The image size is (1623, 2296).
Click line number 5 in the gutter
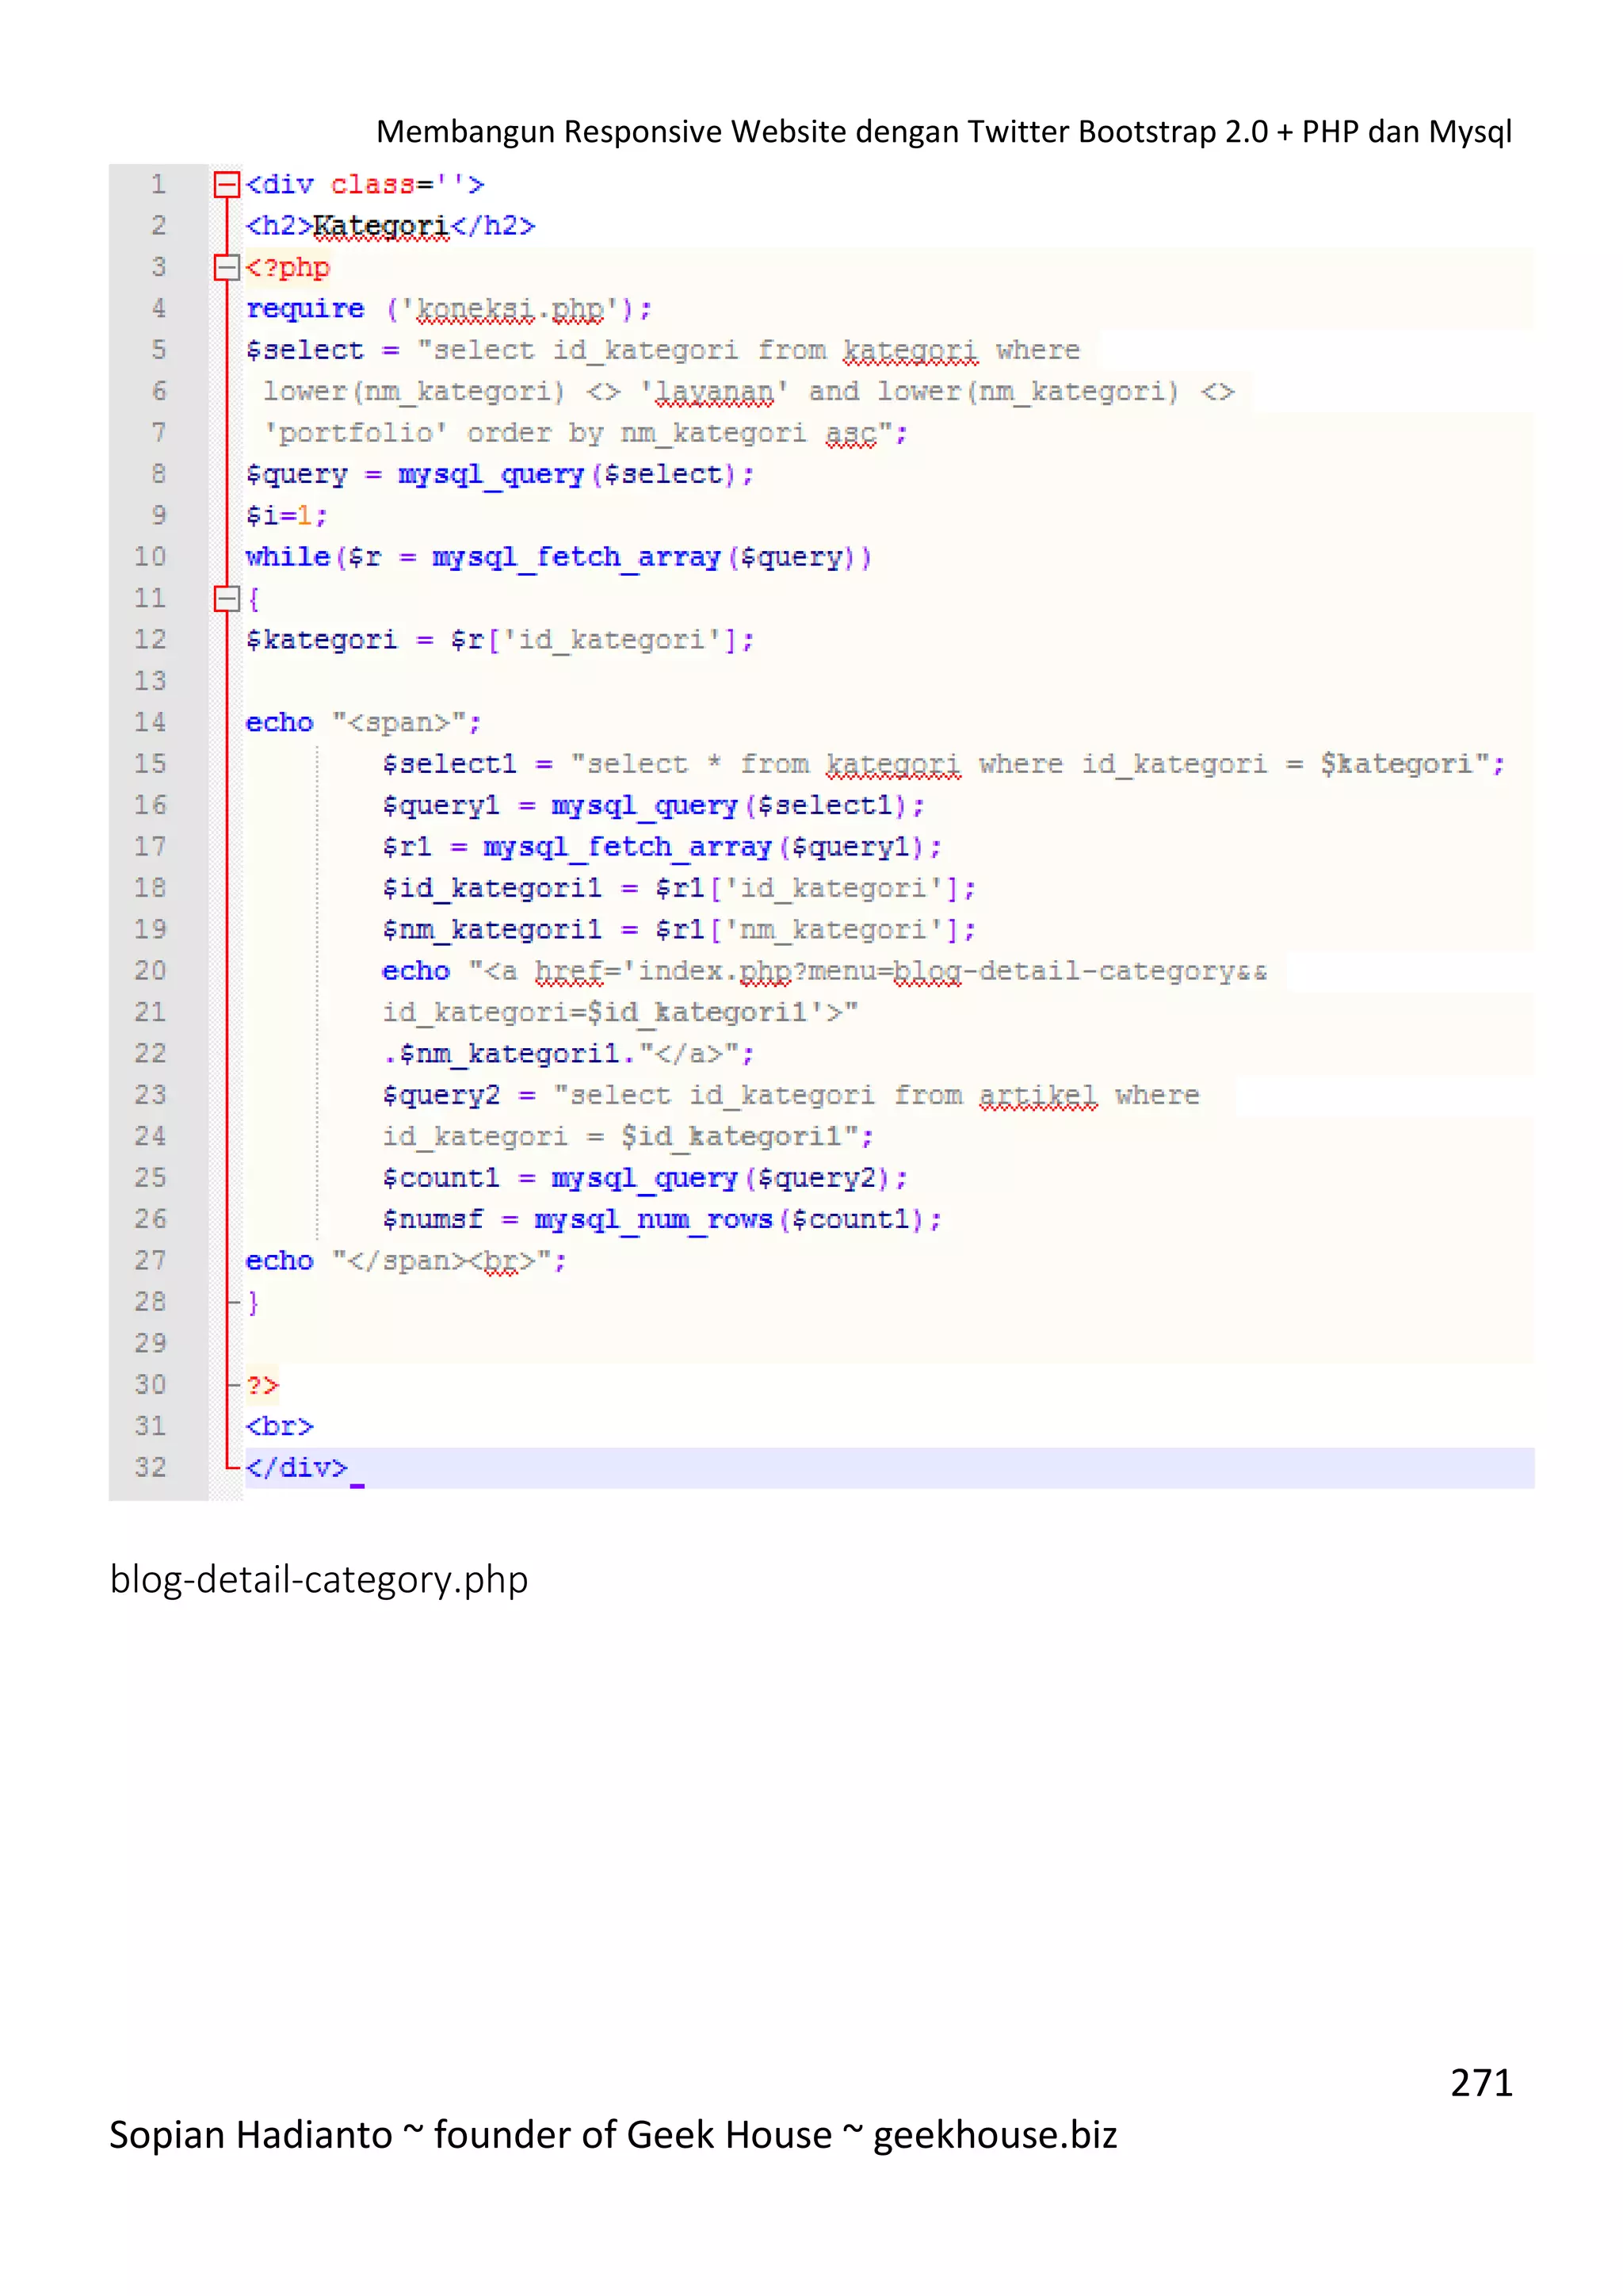pyautogui.click(x=158, y=349)
